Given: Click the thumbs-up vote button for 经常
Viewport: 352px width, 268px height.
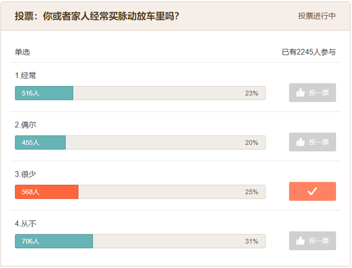Looking at the screenshot, I should point(312,93).
